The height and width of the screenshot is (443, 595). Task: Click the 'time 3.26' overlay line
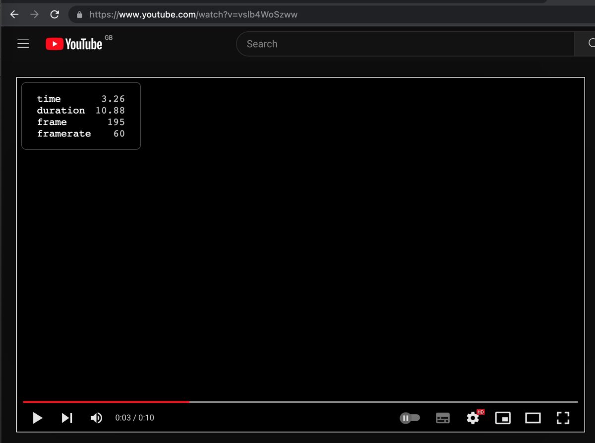coord(81,99)
